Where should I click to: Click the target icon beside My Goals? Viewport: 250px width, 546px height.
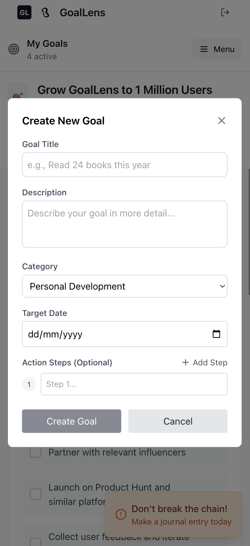[14, 49]
